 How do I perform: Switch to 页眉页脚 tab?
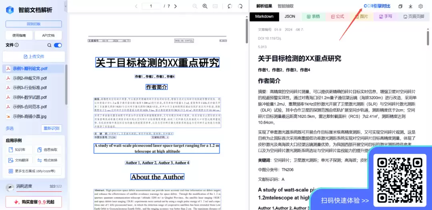point(414,16)
